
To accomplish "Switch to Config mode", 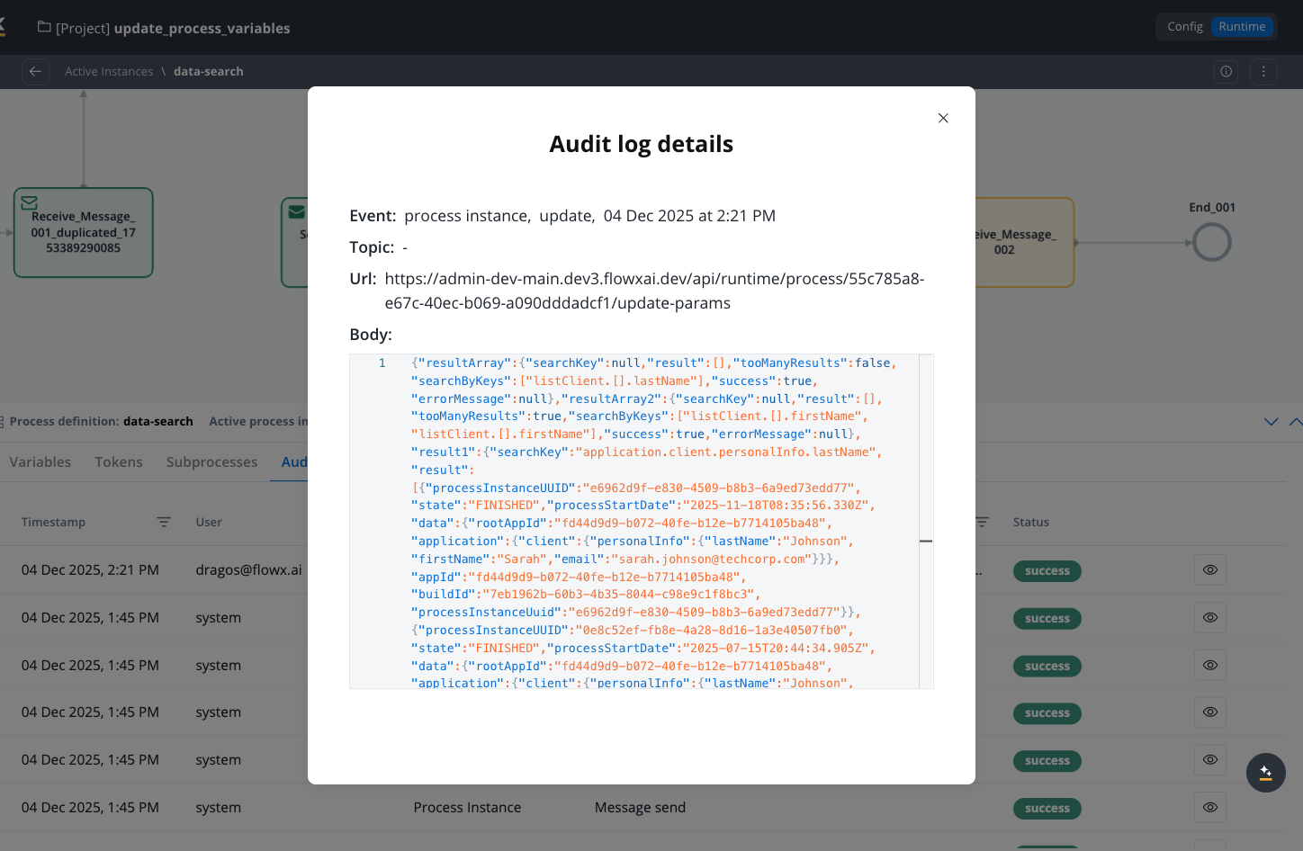I will coord(1184,27).
